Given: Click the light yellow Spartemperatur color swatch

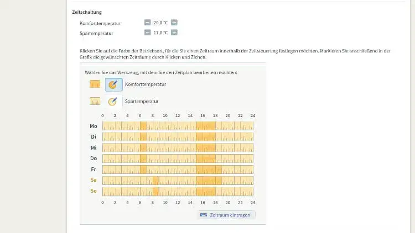Looking at the screenshot, I should (95, 101).
